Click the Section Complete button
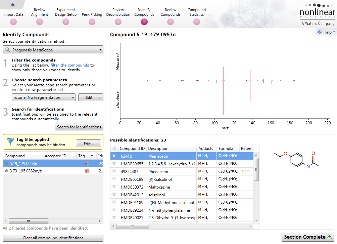 coord(308,237)
